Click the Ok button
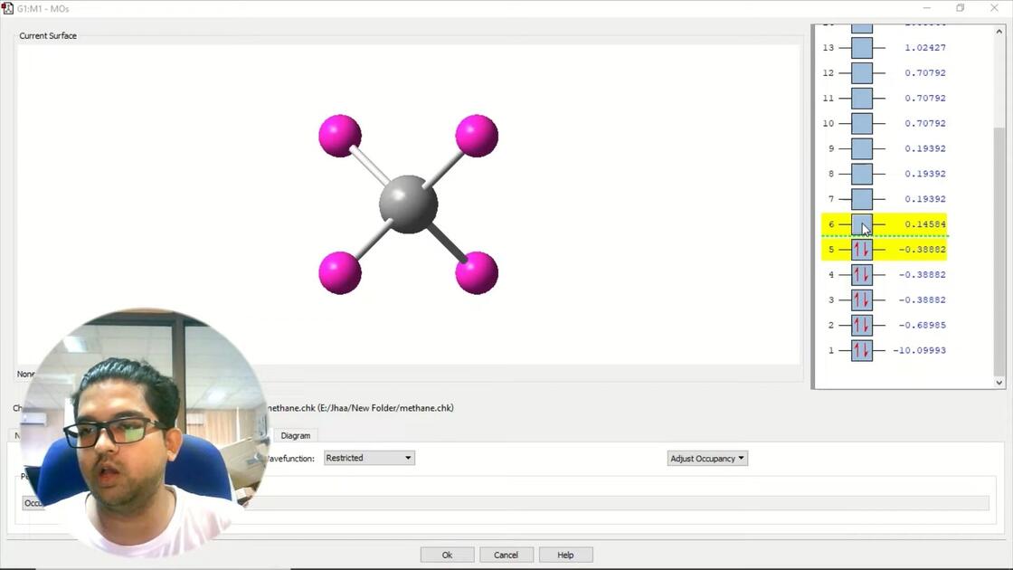1013x570 pixels. (x=447, y=556)
